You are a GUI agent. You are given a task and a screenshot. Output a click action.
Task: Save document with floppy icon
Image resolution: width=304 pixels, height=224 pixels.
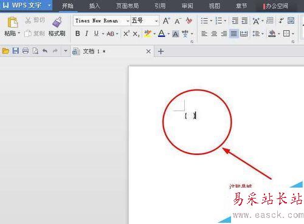click(x=16, y=50)
